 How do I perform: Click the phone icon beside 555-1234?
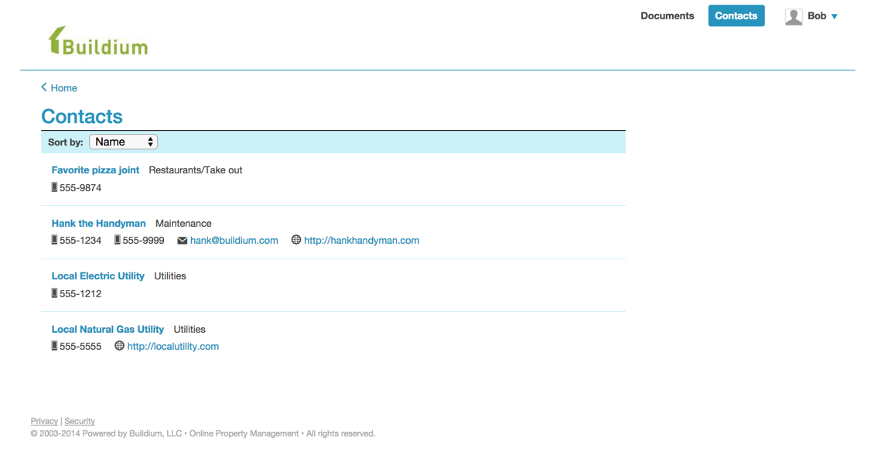coord(53,240)
